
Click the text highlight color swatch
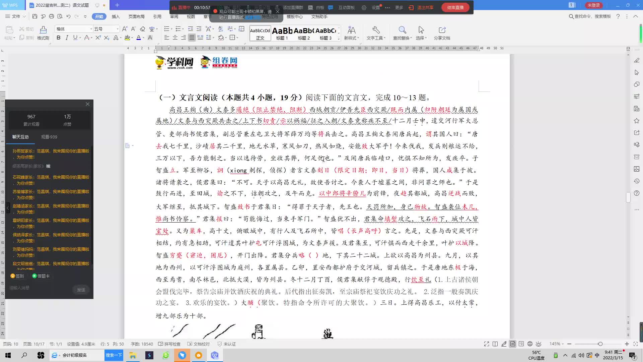tap(127, 38)
